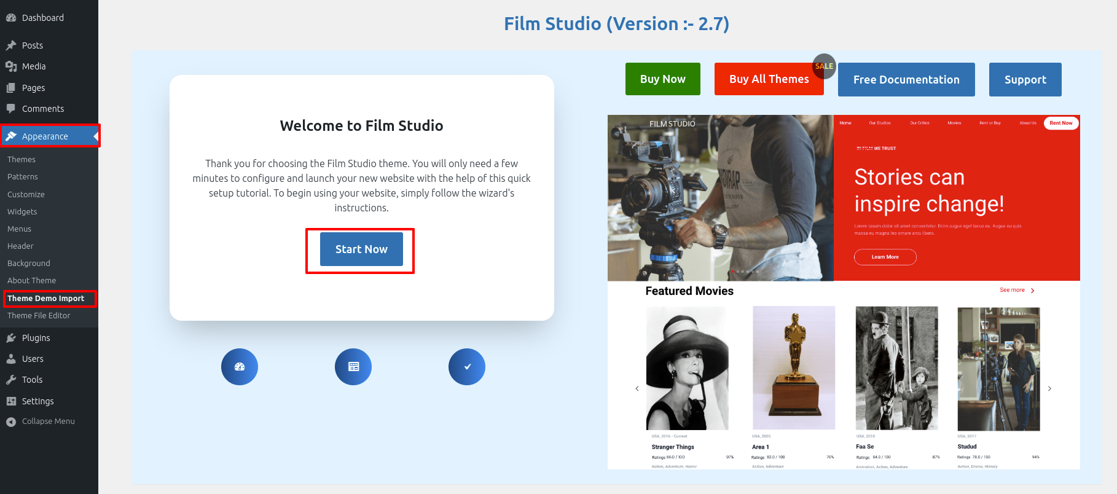The width and height of the screenshot is (1117, 494).
Task: Open the Tools menu
Action: pyautogui.click(x=49, y=380)
